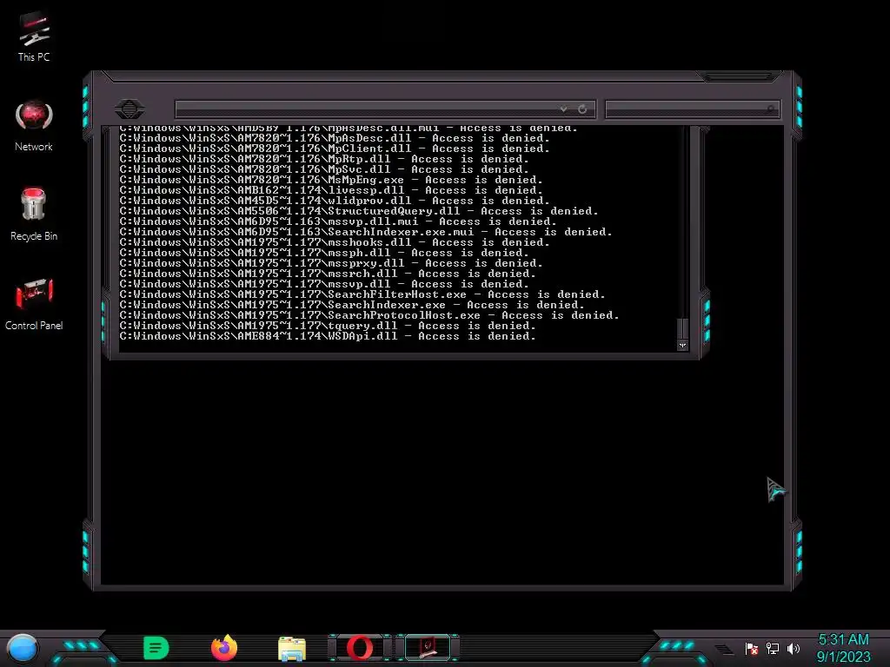This screenshot has width=890, height=667.
Task: Click the blue Start orb
Action: [23, 649]
